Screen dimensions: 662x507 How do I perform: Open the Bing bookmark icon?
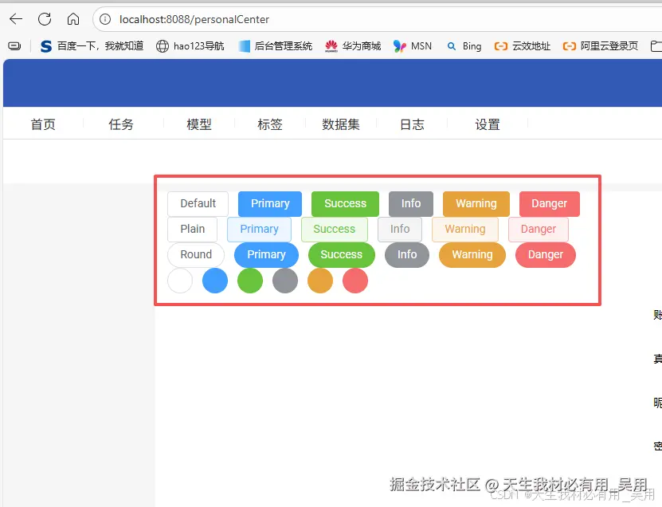[453, 45]
